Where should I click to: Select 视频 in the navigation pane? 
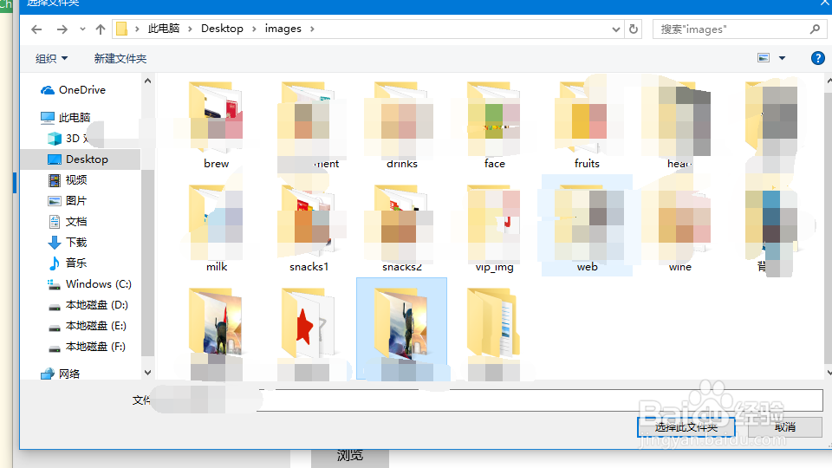pos(67,180)
